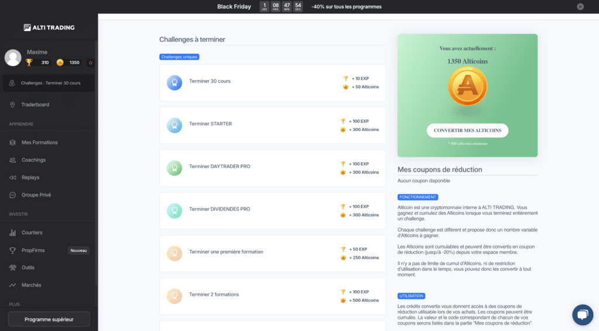The width and height of the screenshot is (599, 331).
Task: Click the Coachings people icon
Action: 13,160
